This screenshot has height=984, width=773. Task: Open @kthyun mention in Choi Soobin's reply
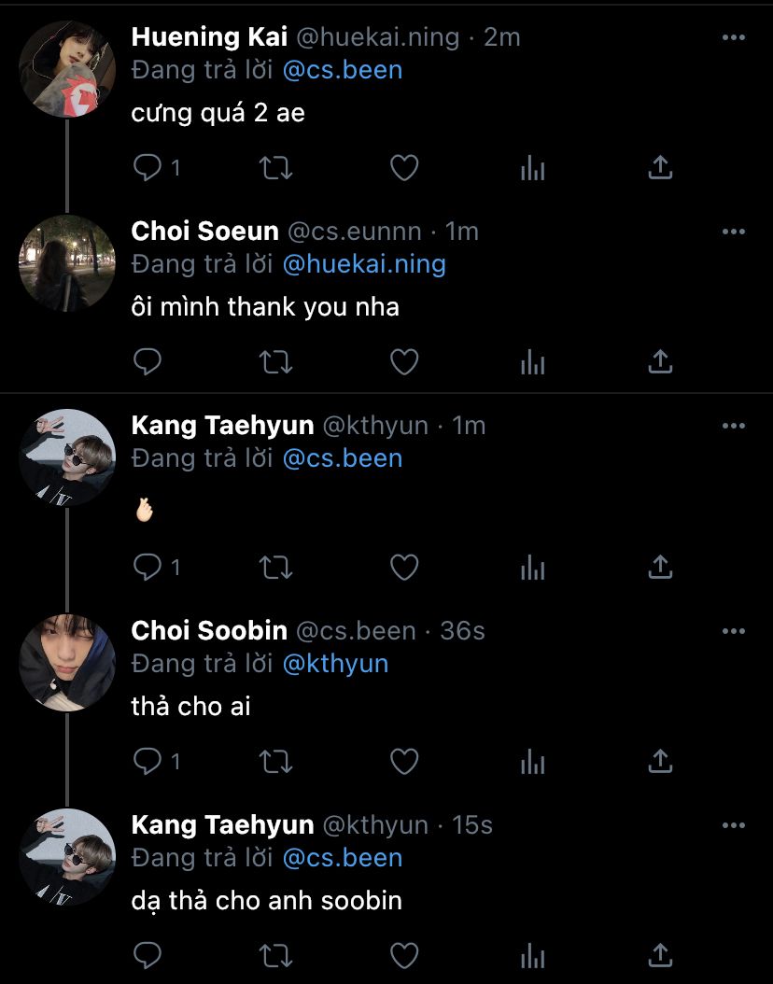coord(335,664)
